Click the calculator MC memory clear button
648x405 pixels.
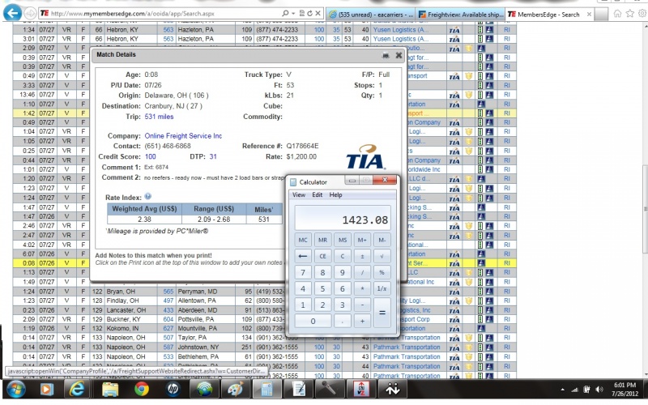coord(303,240)
